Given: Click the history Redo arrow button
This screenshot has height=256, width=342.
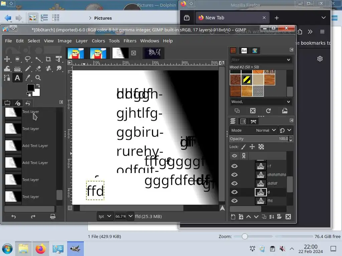Looking at the screenshot, I should [x=33, y=217].
